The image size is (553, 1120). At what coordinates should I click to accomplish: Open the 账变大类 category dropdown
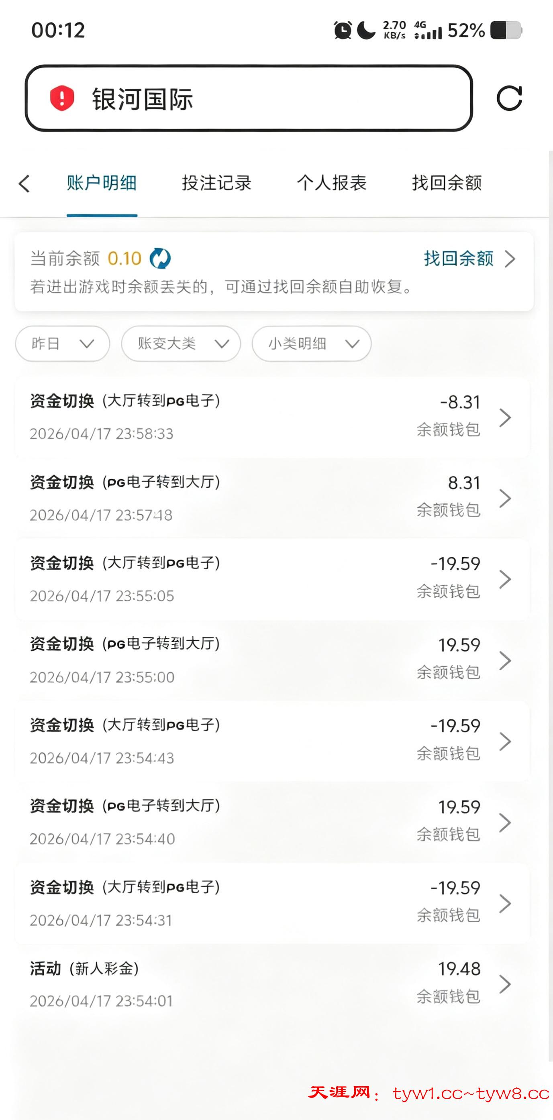tap(181, 344)
